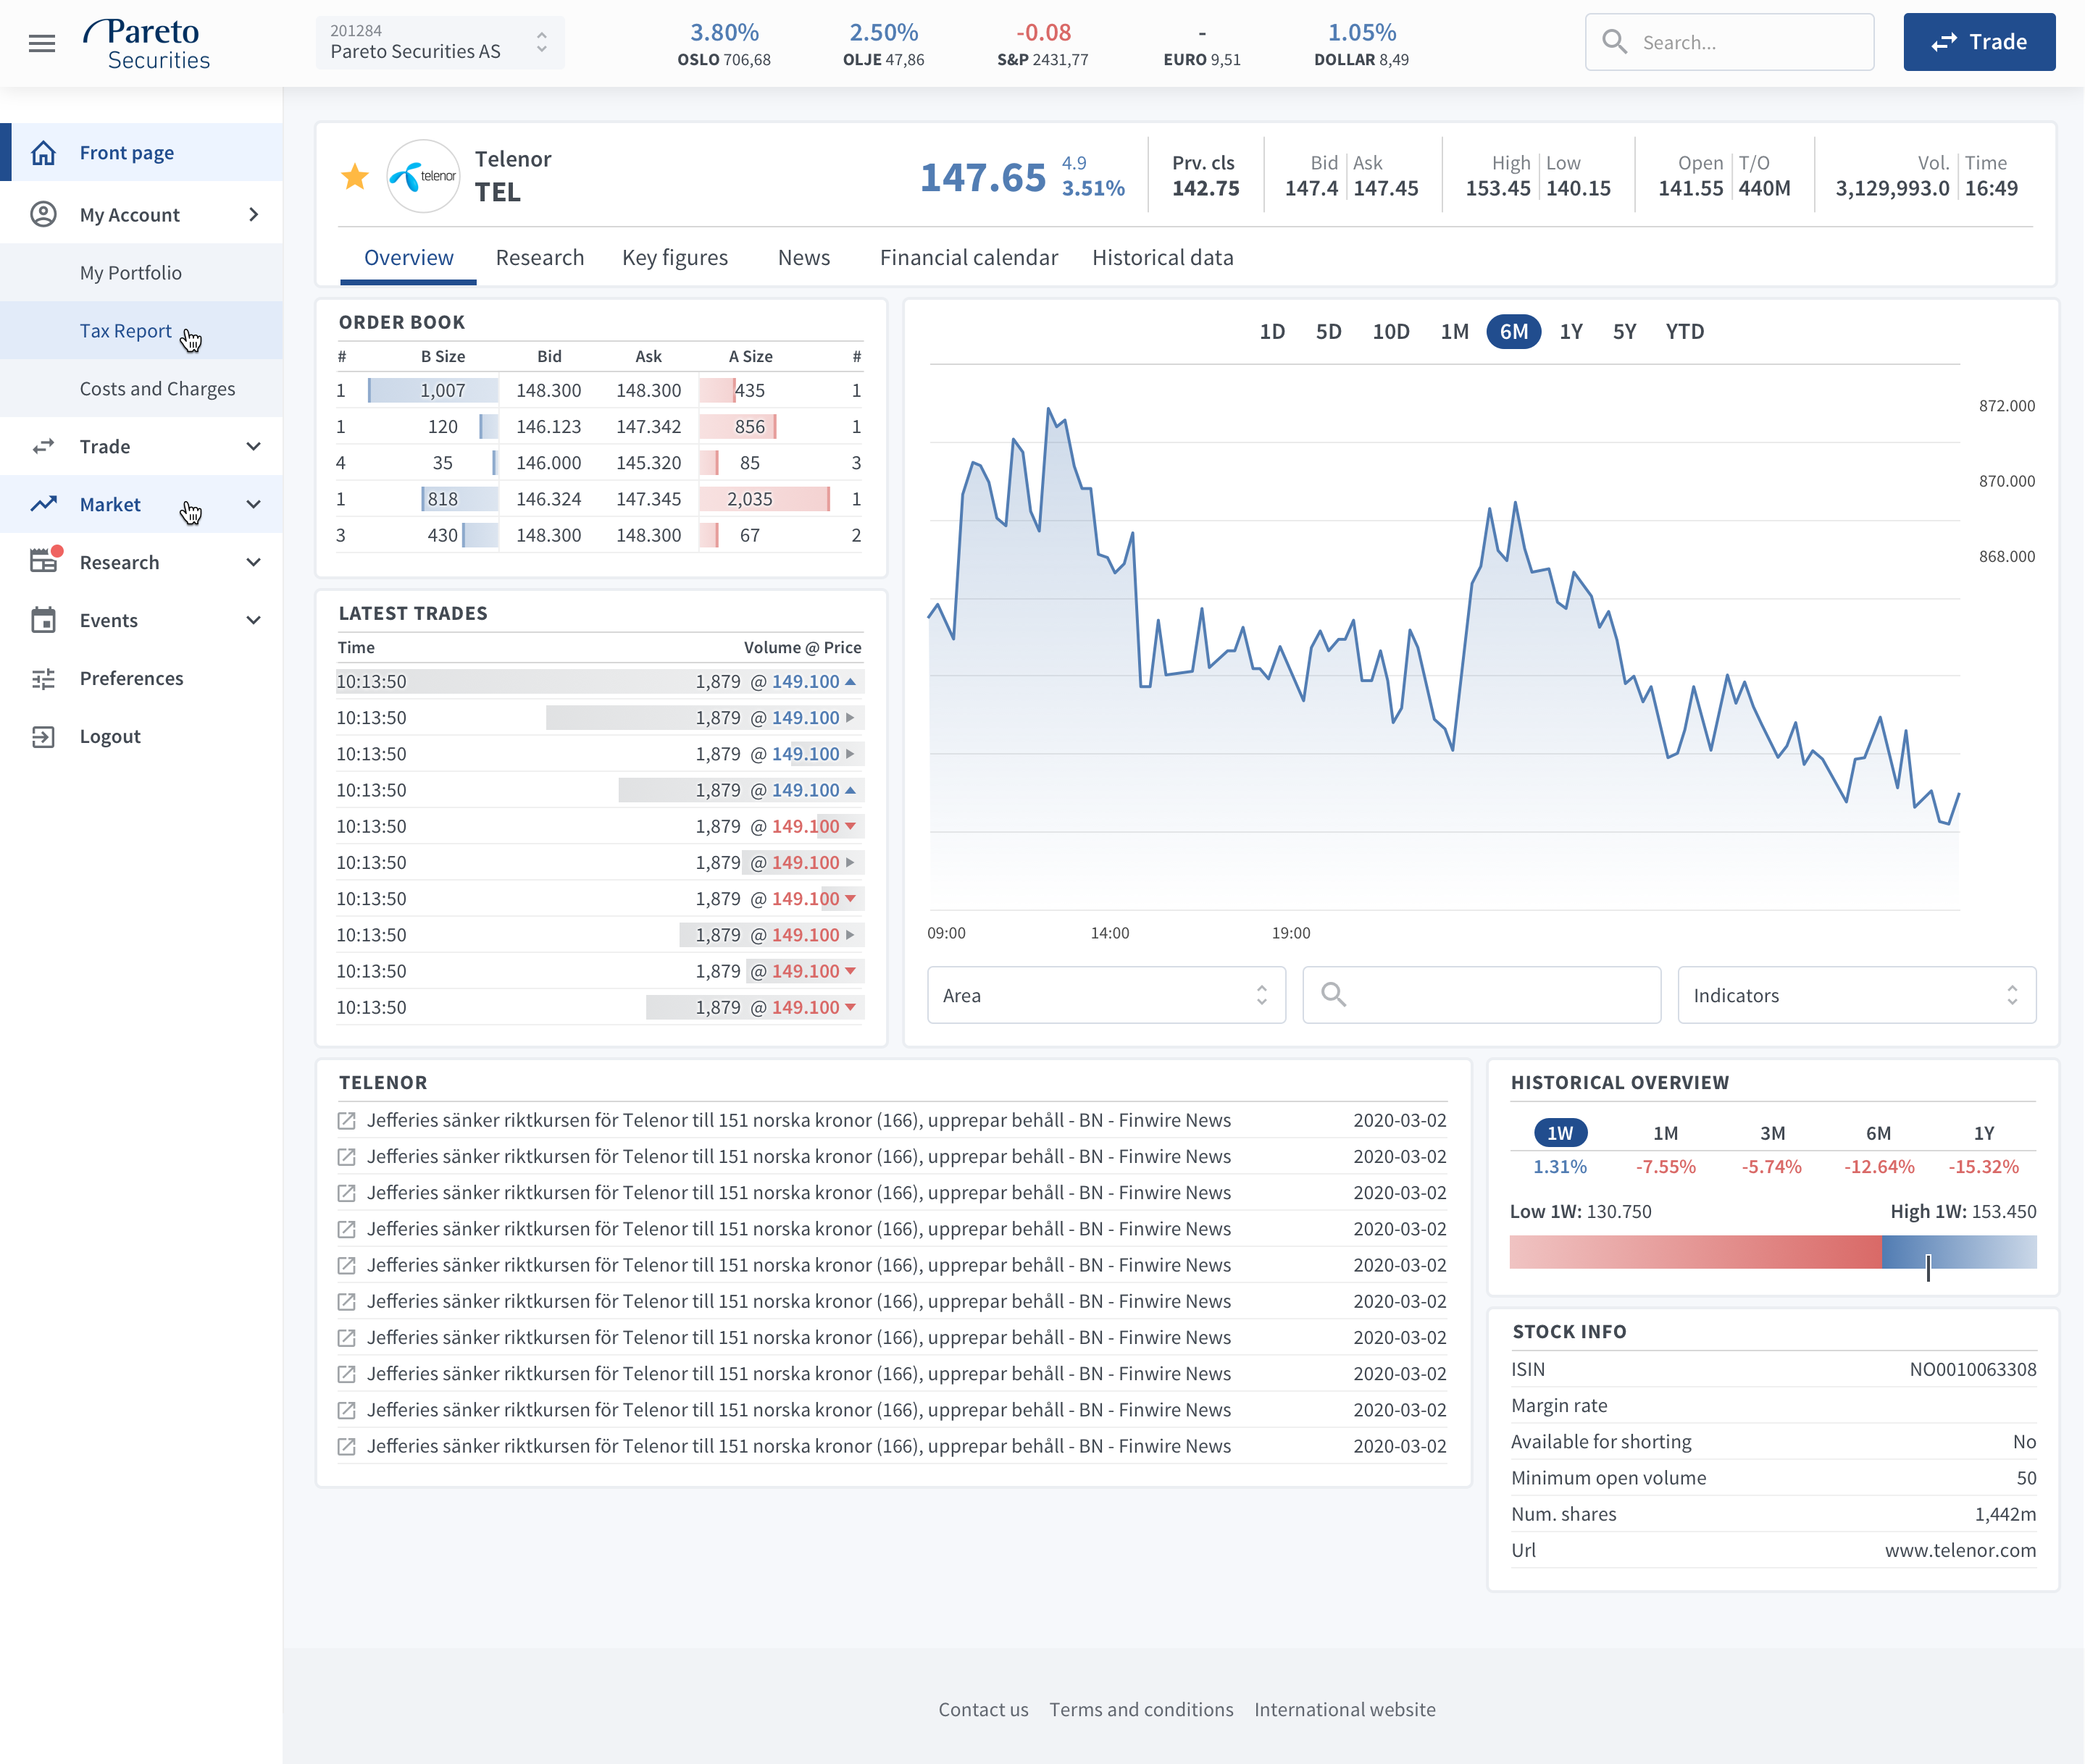
Task: Select 3M in Historical Overview
Action: coord(1772,1133)
